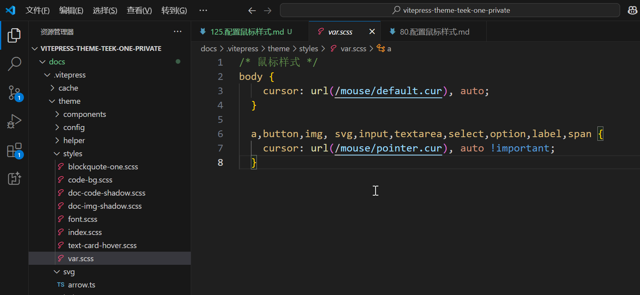
Task: Follow the /mouse/default.cur URL link
Action: tap(388, 91)
